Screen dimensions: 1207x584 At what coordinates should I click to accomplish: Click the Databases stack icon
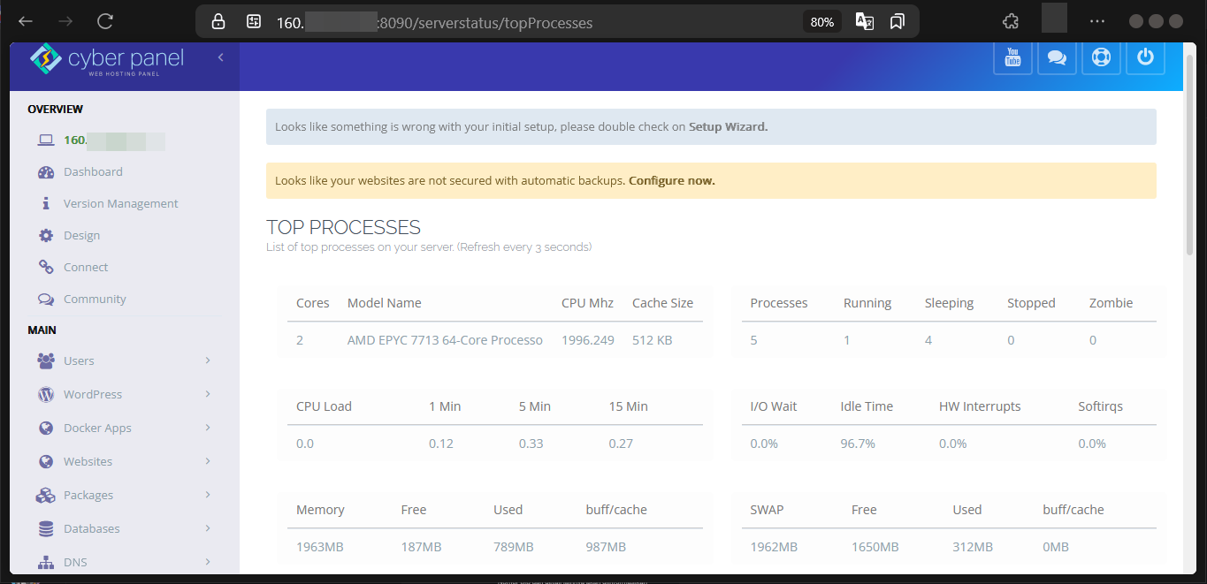[46, 529]
